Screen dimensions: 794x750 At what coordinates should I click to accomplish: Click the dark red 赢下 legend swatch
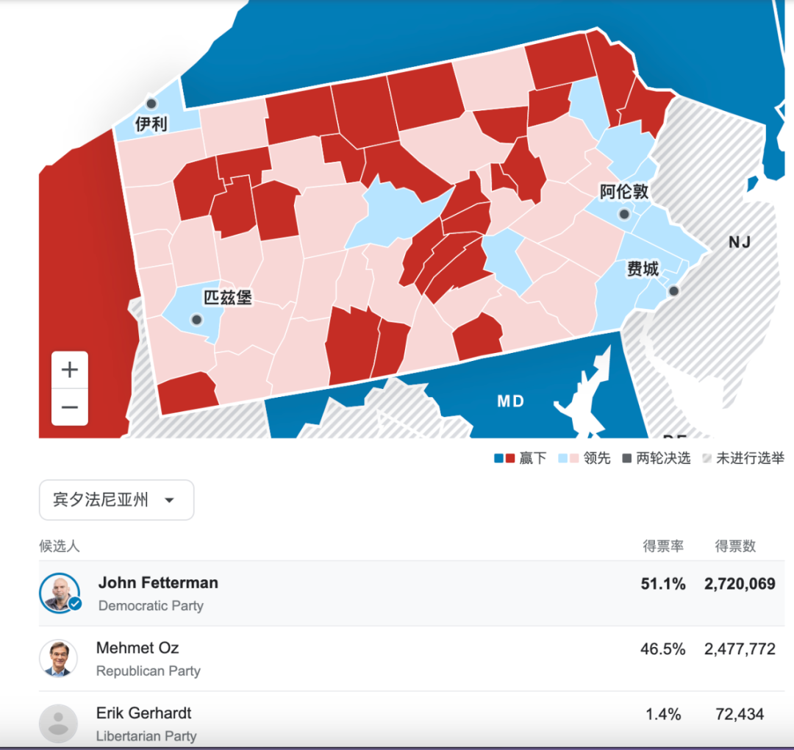510,458
